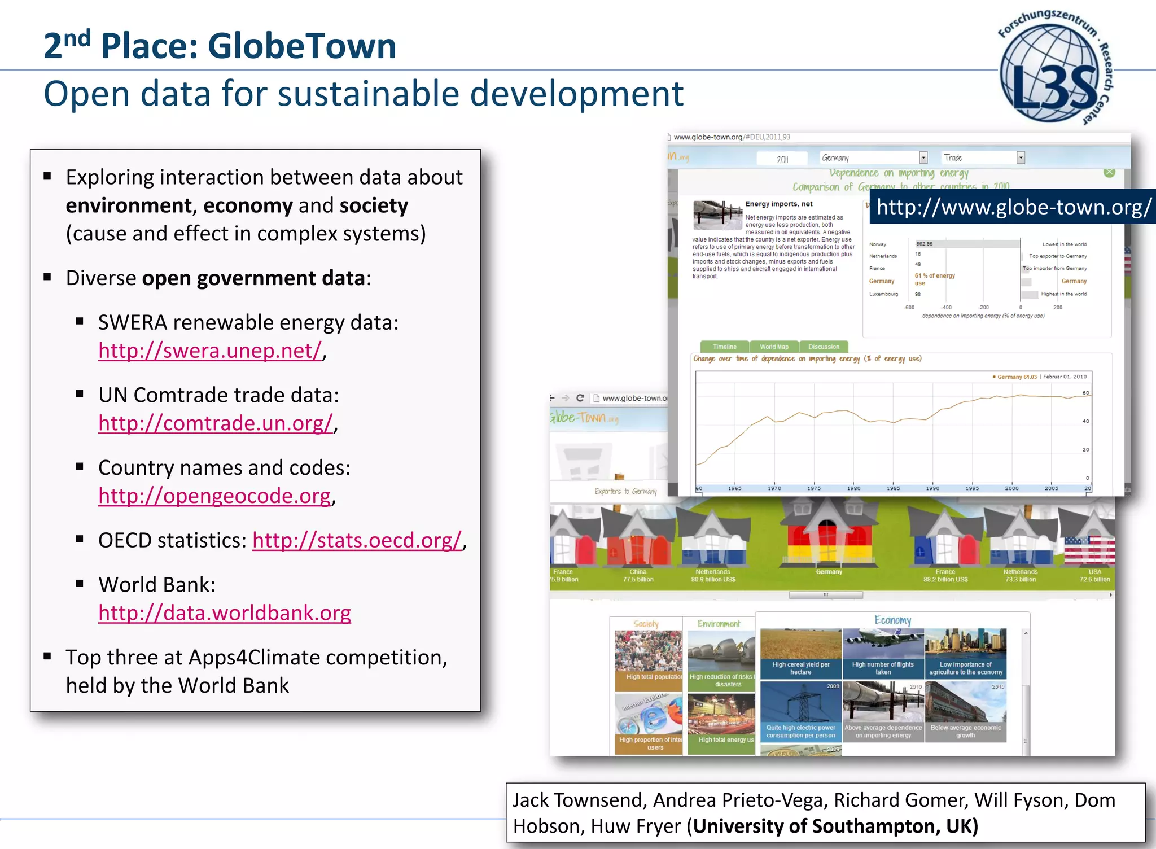This screenshot has width=1156, height=849.
Task: Open High total energy use tile
Action: (x=721, y=724)
